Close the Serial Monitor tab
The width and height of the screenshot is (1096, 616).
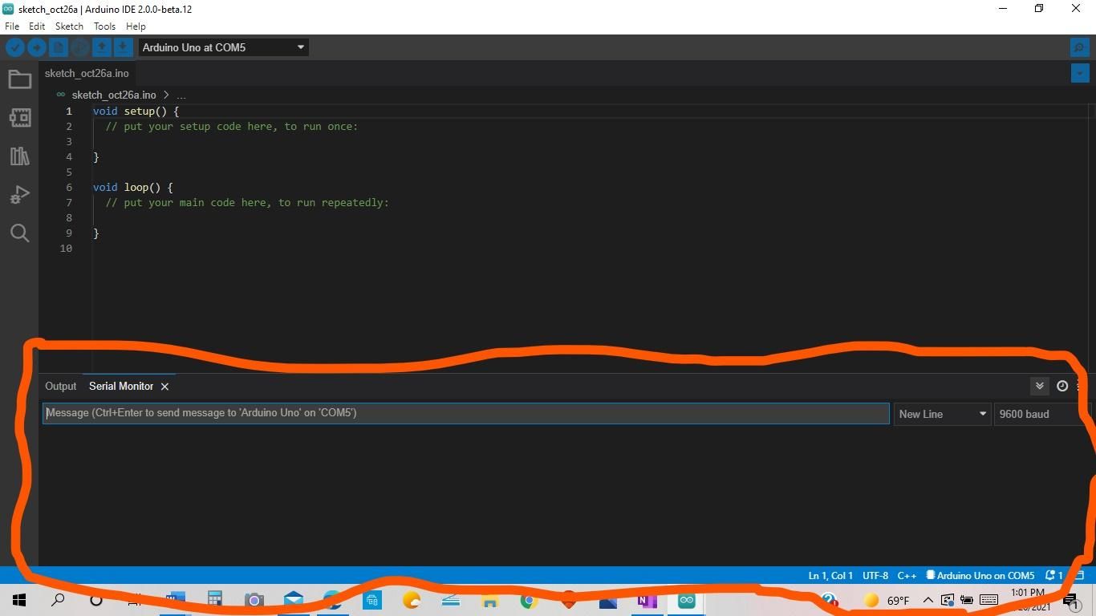[164, 386]
